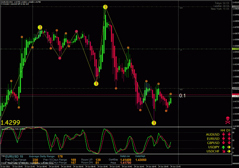
Task: Click the Average Daily Range label
Action: tap(42, 156)
